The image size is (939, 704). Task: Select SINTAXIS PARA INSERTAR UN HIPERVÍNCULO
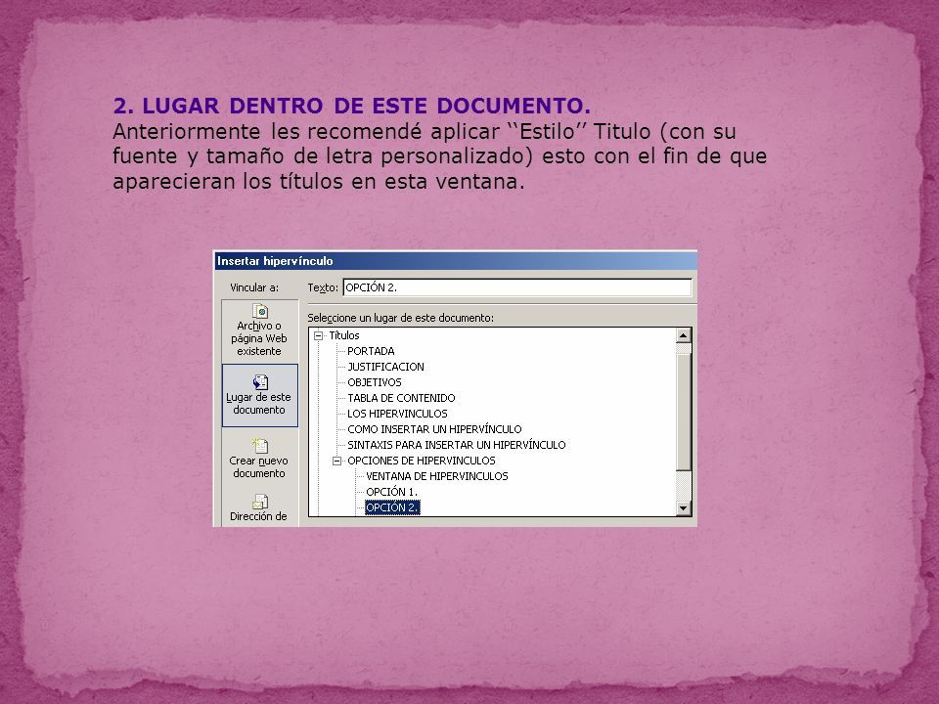click(x=457, y=445)
